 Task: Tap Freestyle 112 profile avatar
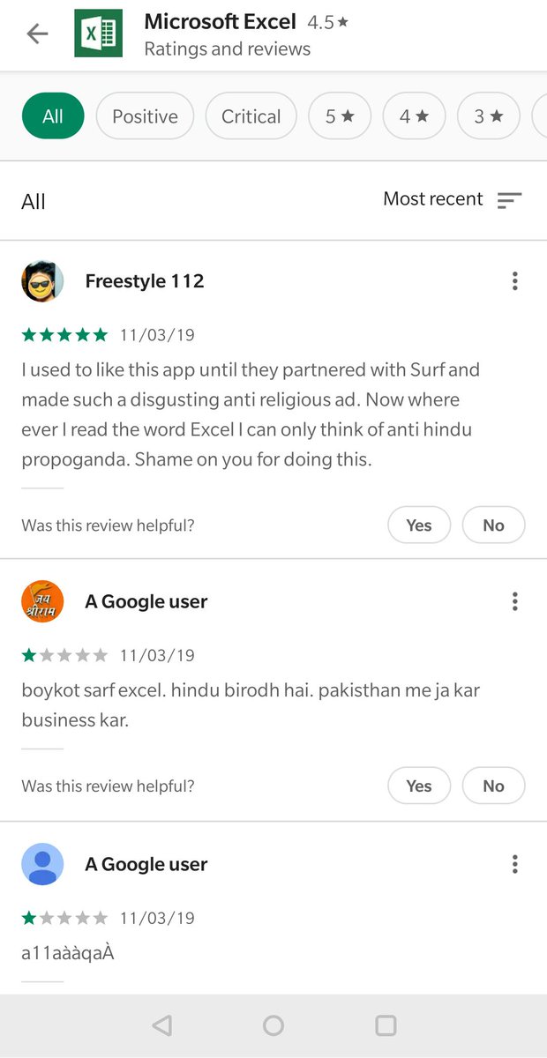42,281
